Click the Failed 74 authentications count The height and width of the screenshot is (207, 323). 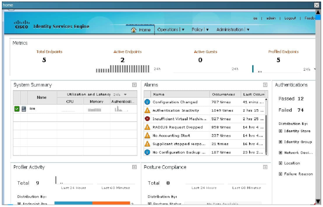(300, 110)
